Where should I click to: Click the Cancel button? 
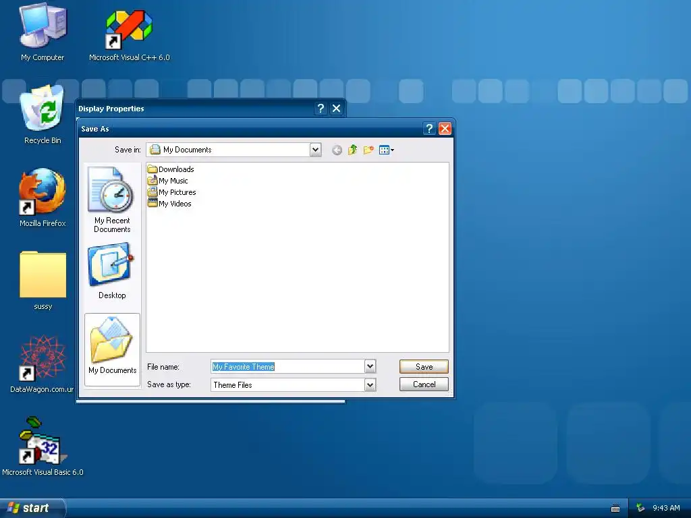tap(424, 384)
